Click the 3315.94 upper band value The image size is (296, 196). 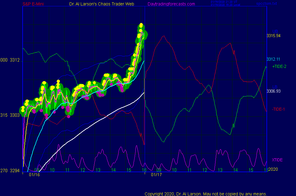[273, 36]
